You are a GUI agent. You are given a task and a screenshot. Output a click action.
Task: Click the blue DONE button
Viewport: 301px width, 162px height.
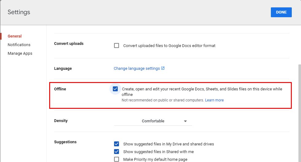(x=281, y=12)
